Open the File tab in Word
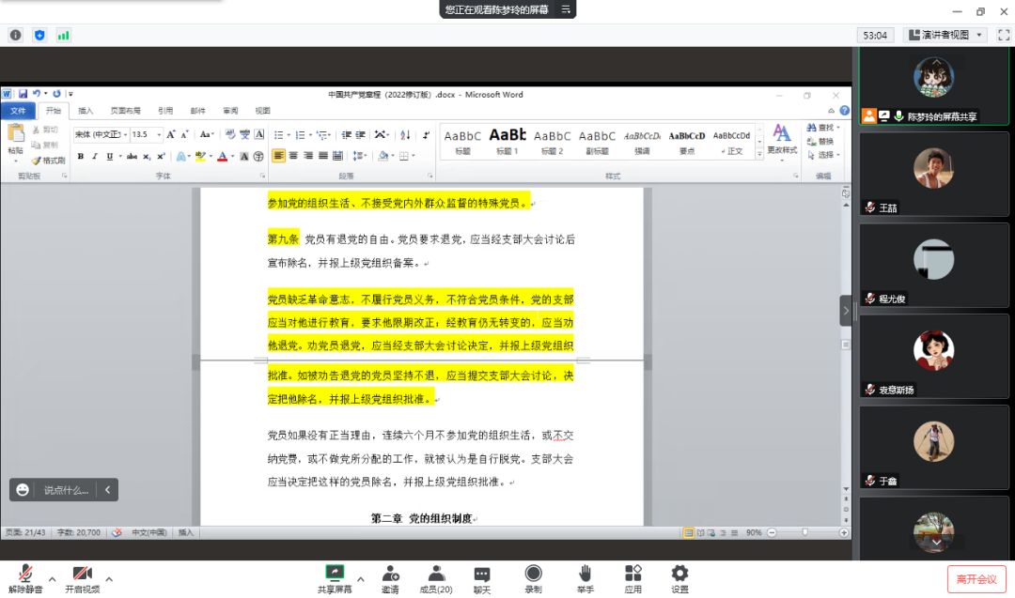The image size is (1015, 598). [x=17, y=111]
